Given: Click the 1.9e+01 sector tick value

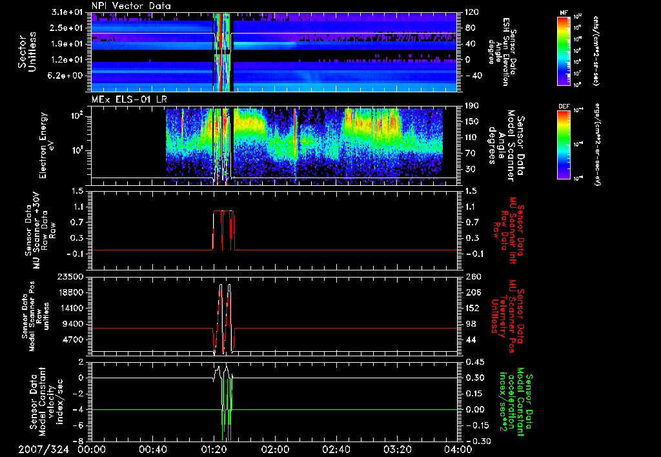Looking at the screenshot, I should click(67, 44).
